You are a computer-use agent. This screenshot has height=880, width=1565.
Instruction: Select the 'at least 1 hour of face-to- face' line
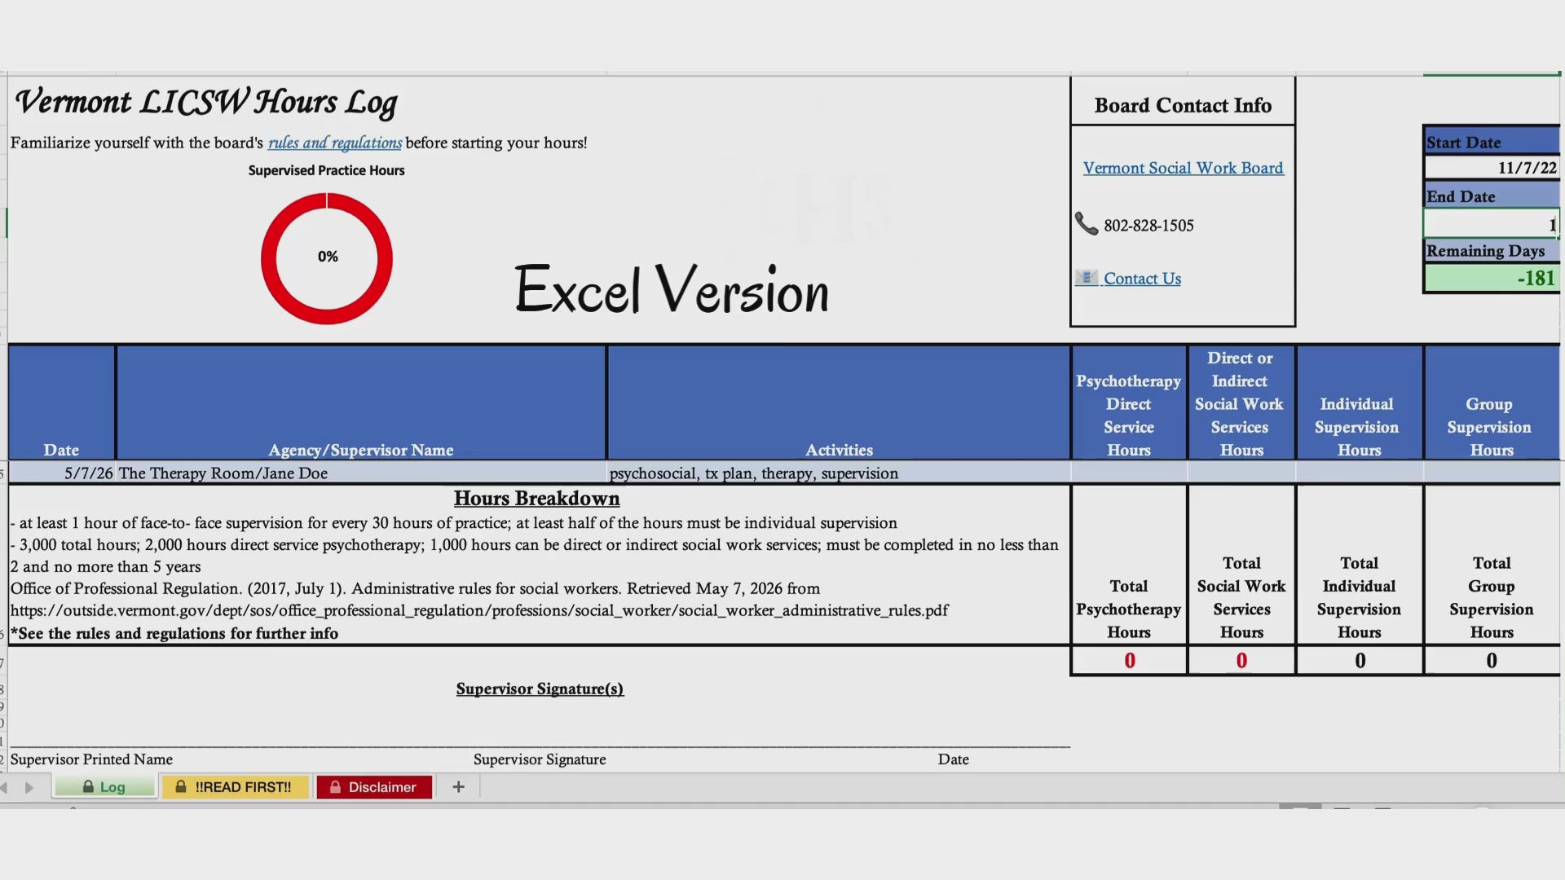454,523
